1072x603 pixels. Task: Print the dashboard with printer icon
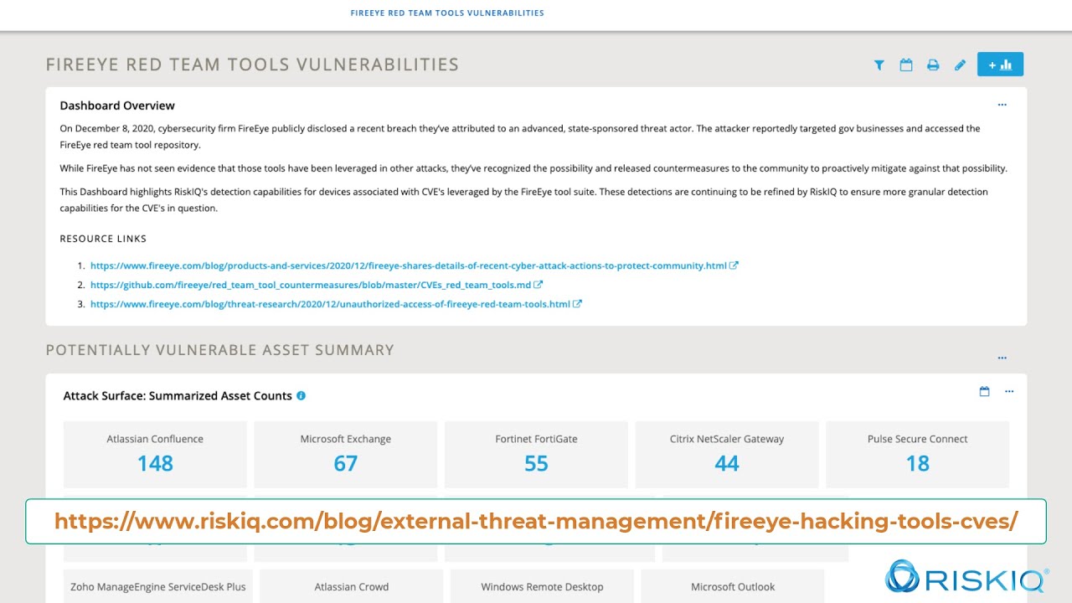[933, 64]
